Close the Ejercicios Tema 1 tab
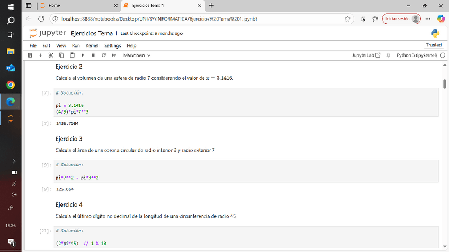Viewport: 449px width, 252px height. [200, 5]
